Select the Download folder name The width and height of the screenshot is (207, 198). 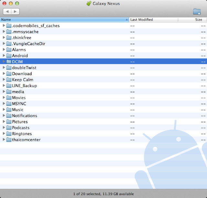pyautogui.click(x=22, y=74)
